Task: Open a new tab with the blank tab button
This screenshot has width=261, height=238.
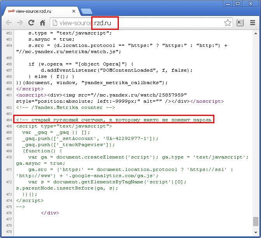Action: [x=86, y=11]
